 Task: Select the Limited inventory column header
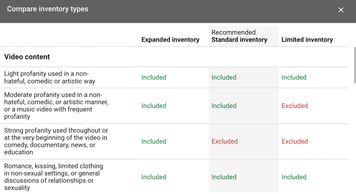click(x=307, y=40)
